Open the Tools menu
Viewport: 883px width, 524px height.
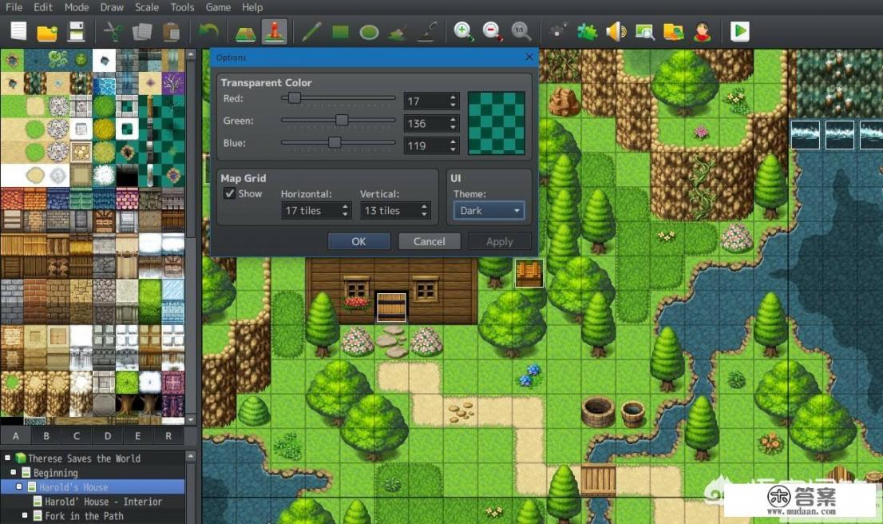click(x=182, y=7)
